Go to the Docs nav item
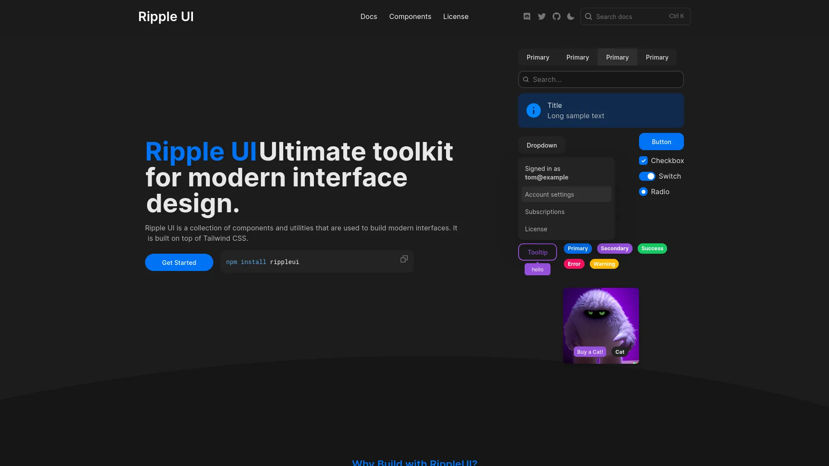829x466 pixels. click(x=369, y=16)
